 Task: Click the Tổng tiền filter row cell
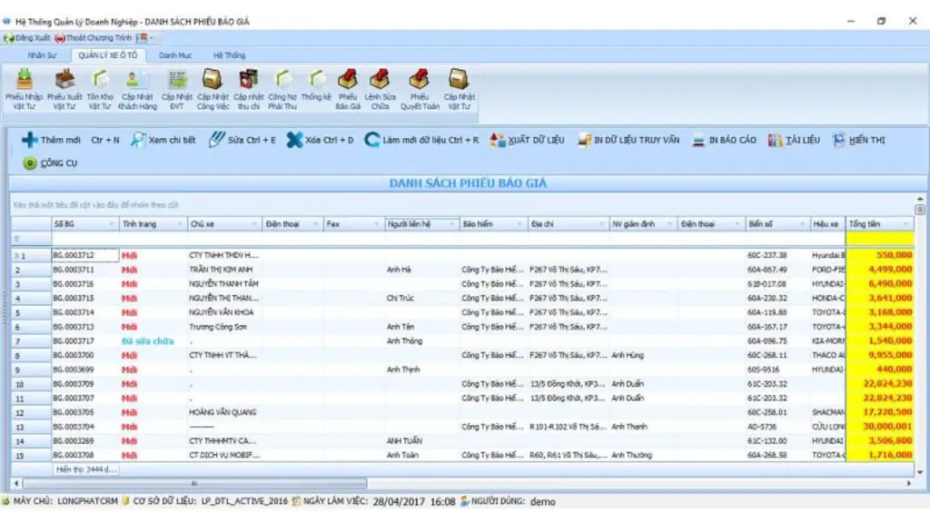point(880,239)
